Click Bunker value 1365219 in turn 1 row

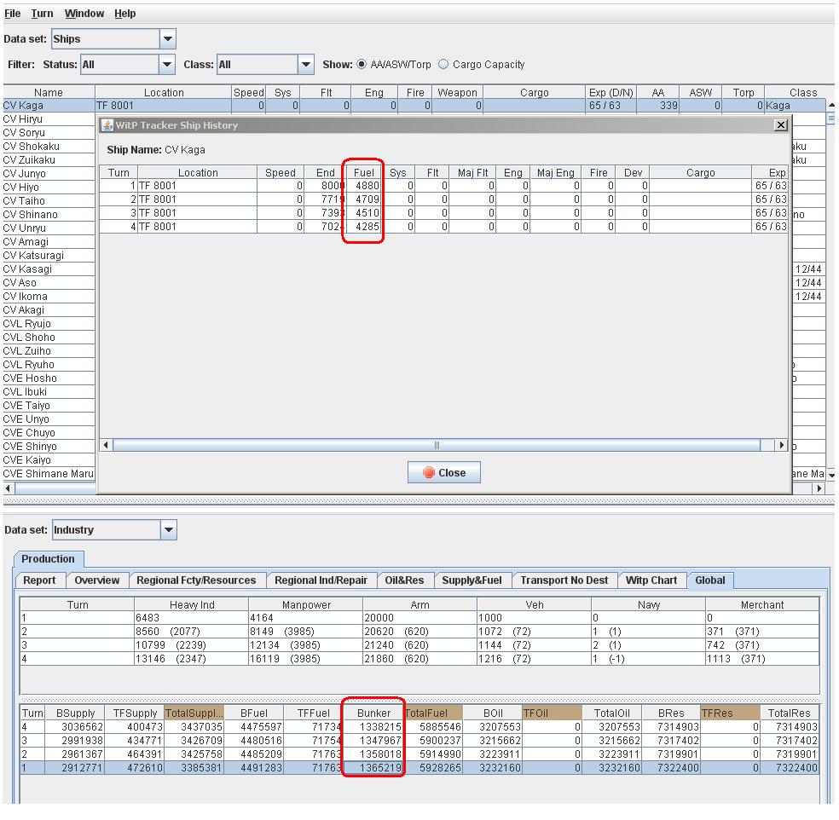click(374, 768)
